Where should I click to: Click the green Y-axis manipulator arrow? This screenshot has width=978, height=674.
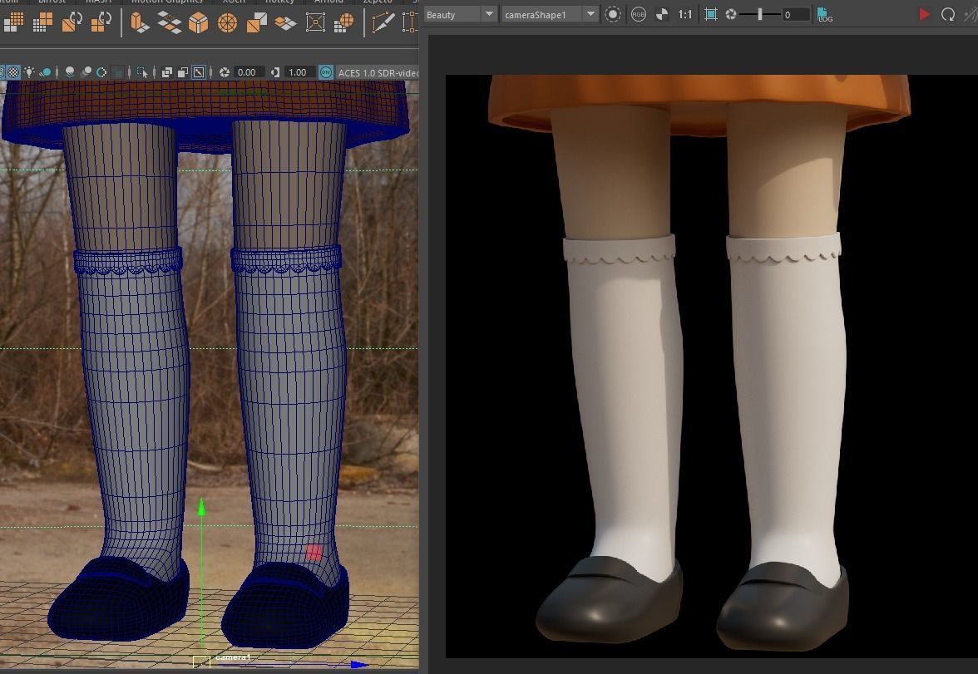(201, 506)
